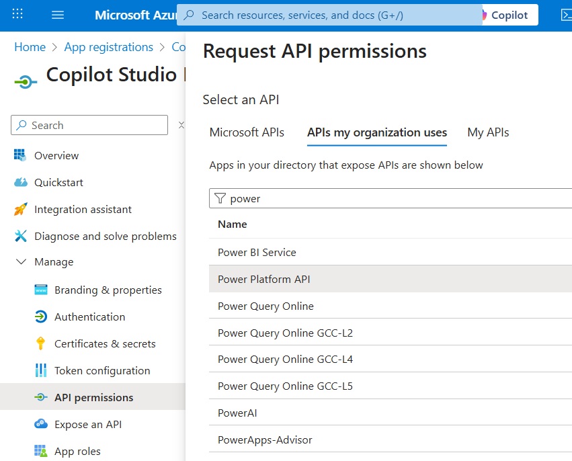Go to Home breadcrumb link

[x=30, y=47]
